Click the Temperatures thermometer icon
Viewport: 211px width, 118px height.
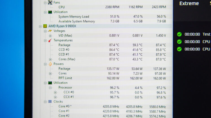point(50,40)
